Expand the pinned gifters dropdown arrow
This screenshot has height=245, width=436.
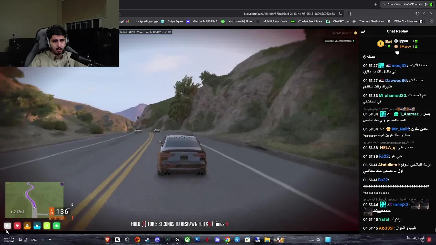(x=397, y=53)
